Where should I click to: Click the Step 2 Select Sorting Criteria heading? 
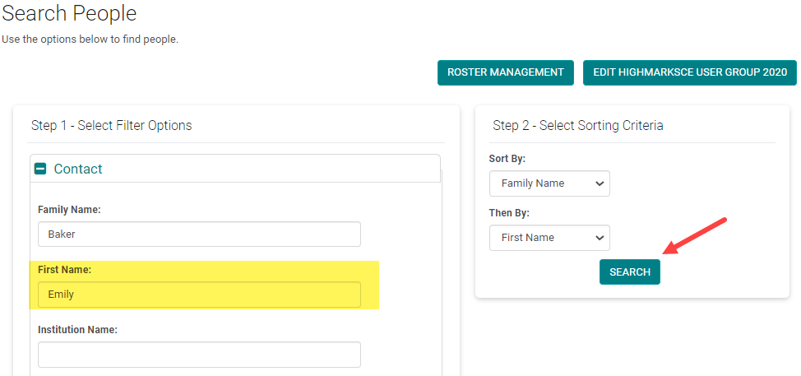[x=577, y=126]
